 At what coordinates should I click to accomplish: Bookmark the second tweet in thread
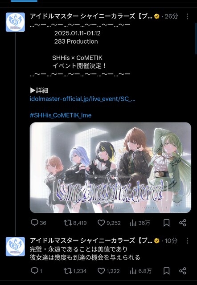pyautogui.click(x=166, y=271)
